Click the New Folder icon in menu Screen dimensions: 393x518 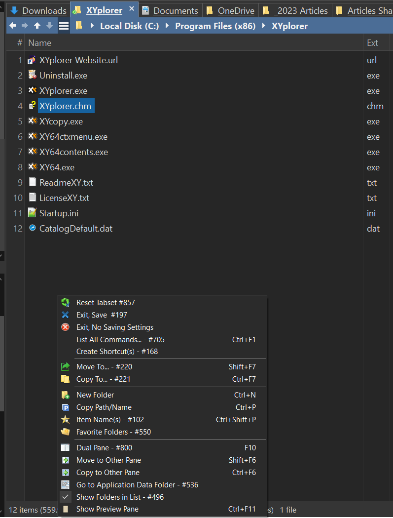[x=65, y=395]
